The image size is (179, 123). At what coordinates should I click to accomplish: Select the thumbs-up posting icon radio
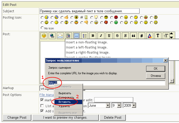(x=62, y=18)
